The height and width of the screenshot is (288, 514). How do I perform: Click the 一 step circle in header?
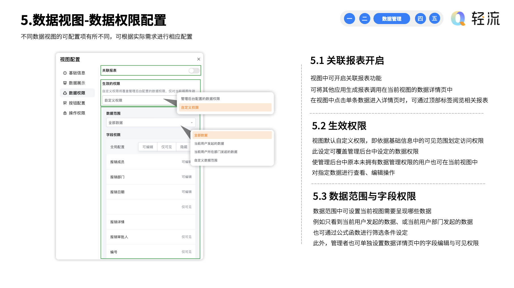point(349,19)
